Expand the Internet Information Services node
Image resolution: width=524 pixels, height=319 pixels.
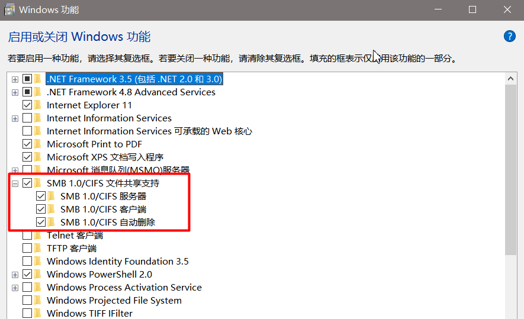(x=15, y=118)
